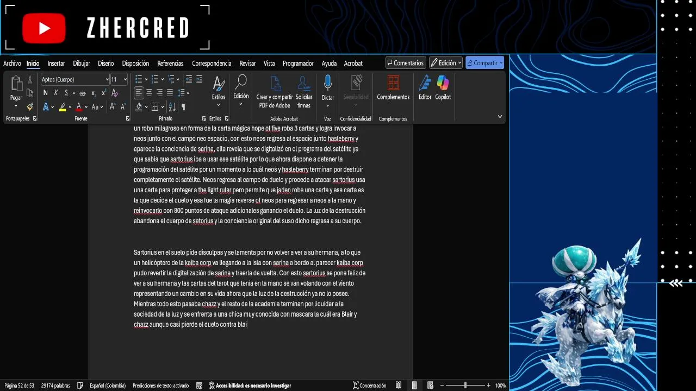Expand bullet list style dropdown arrow
This screenshot has width=696, height=391.
[x=146, y=79]
